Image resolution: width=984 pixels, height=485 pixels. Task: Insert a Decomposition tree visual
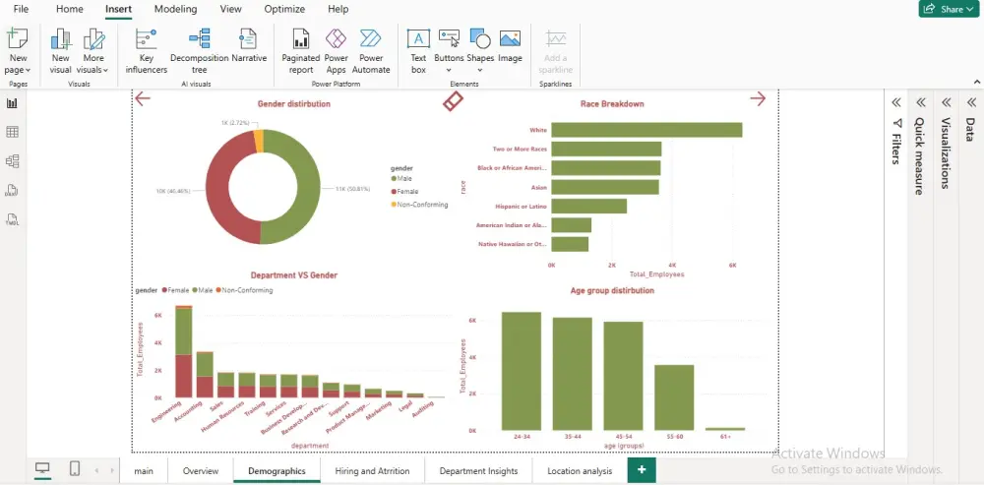(199, 51)
